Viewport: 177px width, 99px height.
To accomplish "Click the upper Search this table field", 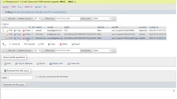I will click(68, 18).
